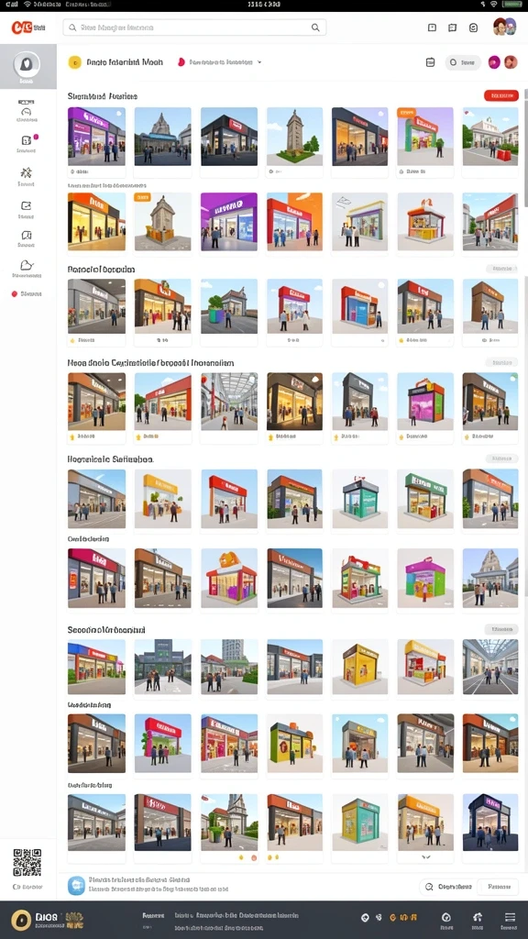Toggle the rounded pill button near top right
The width and height of the screenshot is (528, 939).
click(463, 62)
